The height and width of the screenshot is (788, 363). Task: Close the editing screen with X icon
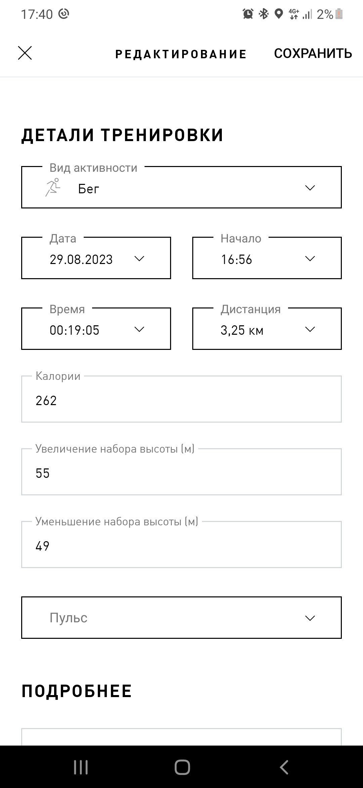pos(25,53)
